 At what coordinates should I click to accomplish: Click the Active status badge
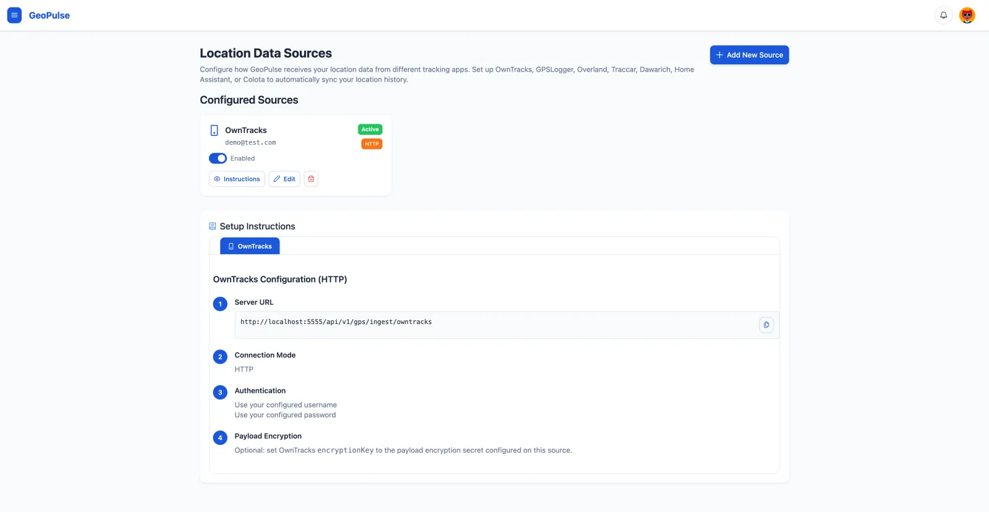pos(370,129)
